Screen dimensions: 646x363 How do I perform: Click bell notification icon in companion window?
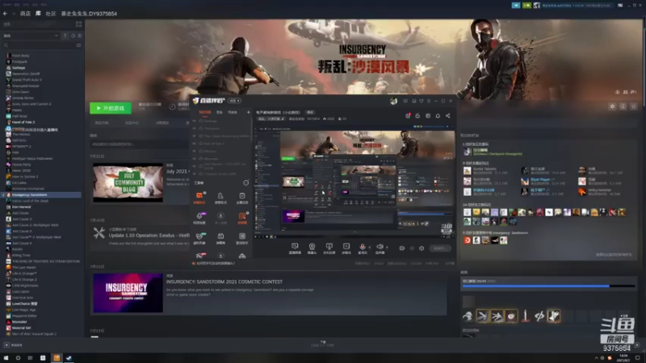pyautogui.click(x=438, y=115)
